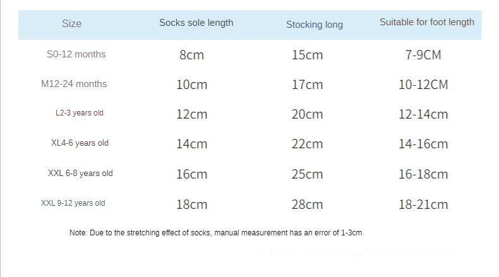Click the 14cm sole length value
The height and width of the screenshot is (277, 499).
192,144
